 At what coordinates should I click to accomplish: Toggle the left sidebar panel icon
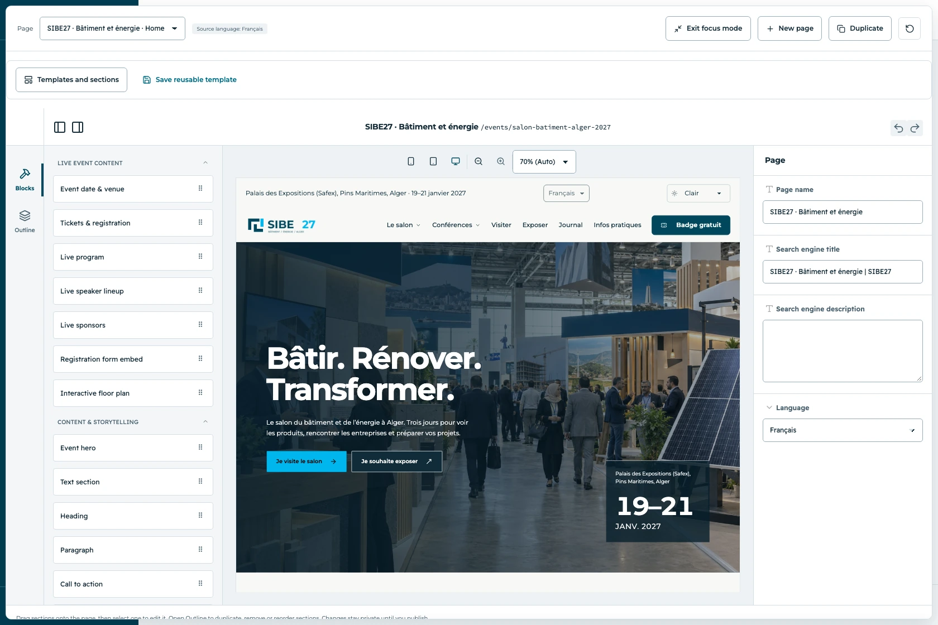pos(60,127)
